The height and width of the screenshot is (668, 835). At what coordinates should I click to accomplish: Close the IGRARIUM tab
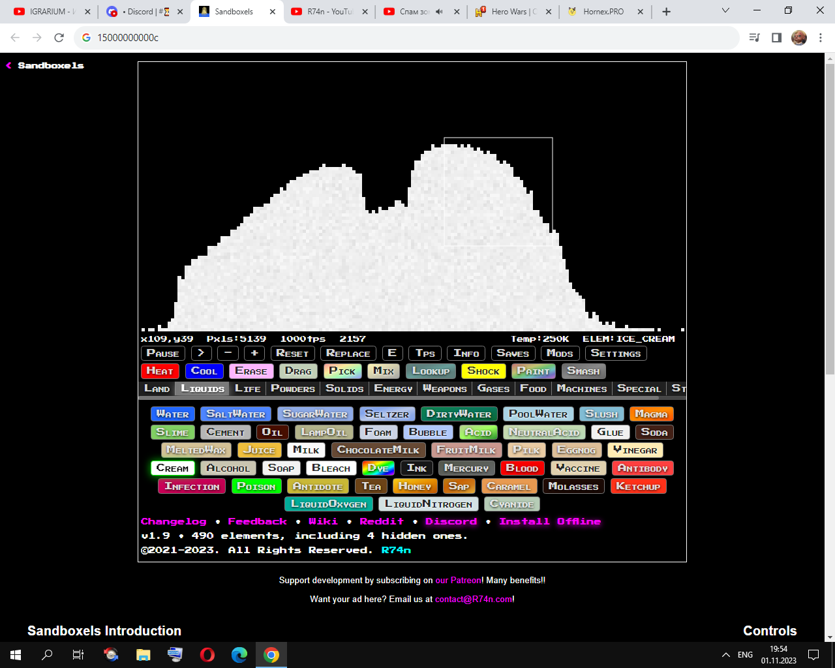click(87, 12)
